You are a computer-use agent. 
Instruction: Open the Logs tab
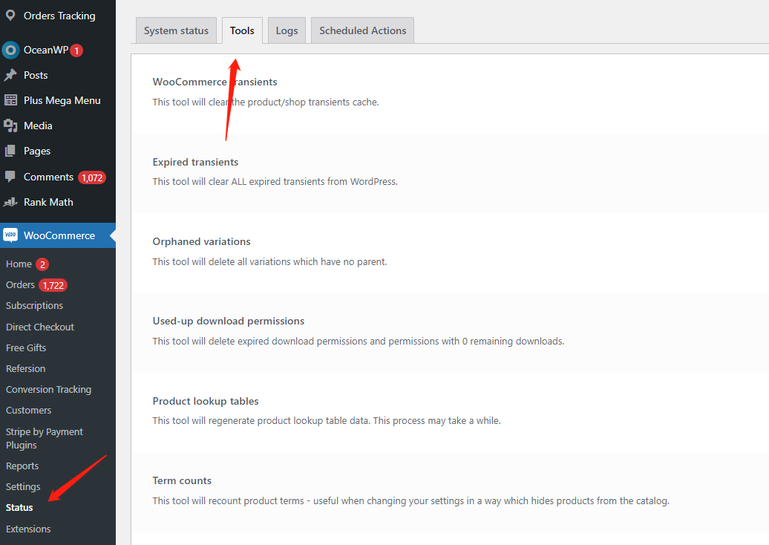pos(287,30)
